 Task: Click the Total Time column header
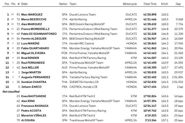pyautogui.click(x=150, y=4)
